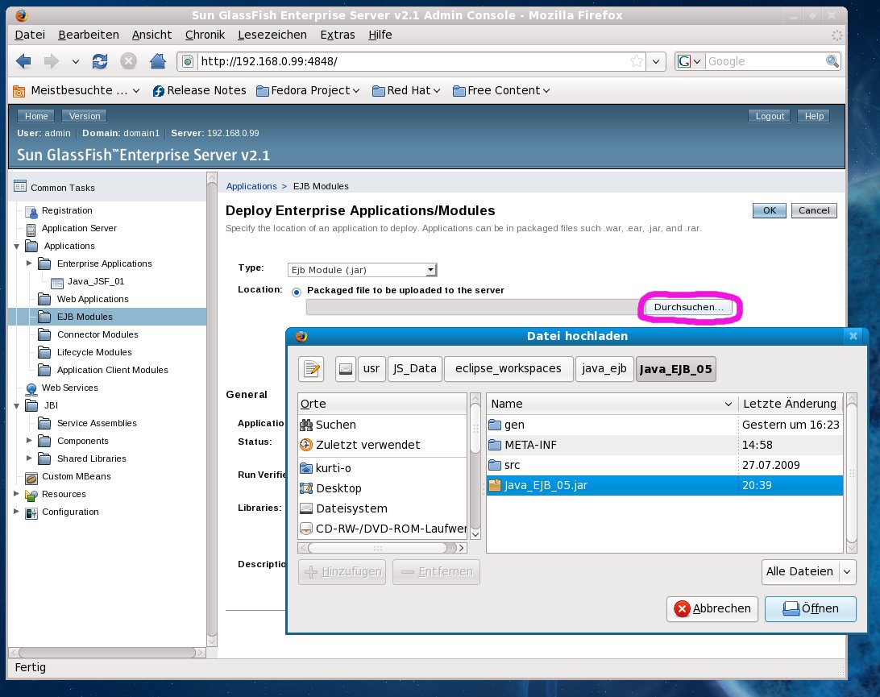
Task: Click the Suchen binoculars icon in Orte
Action: pyautogui.click(x=306, y=425)
